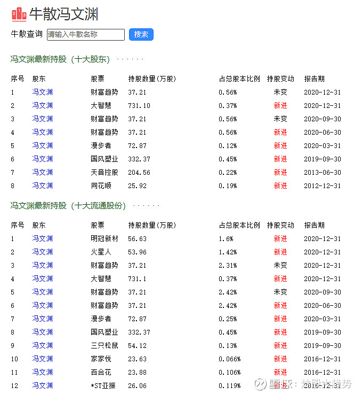Screen dimensions: 362x395
Task: Click 新进 status in 明冠新材 row
Action: pos(280,238)
